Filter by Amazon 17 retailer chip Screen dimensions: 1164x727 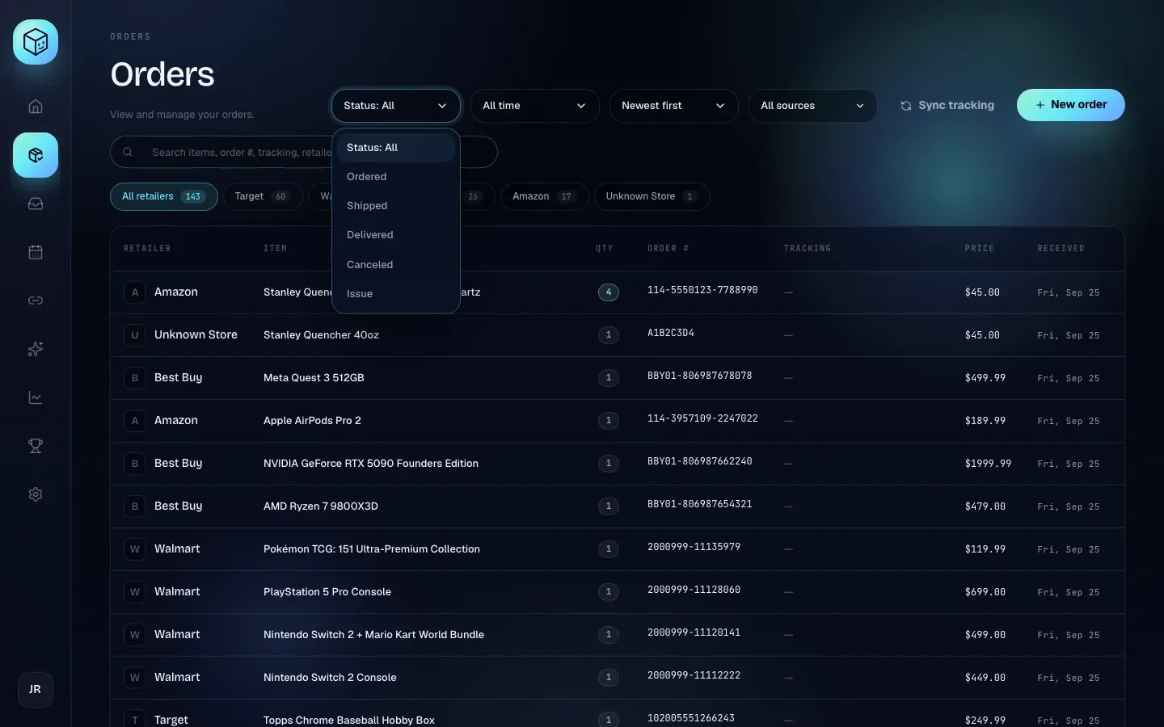[x=544, y=196]
